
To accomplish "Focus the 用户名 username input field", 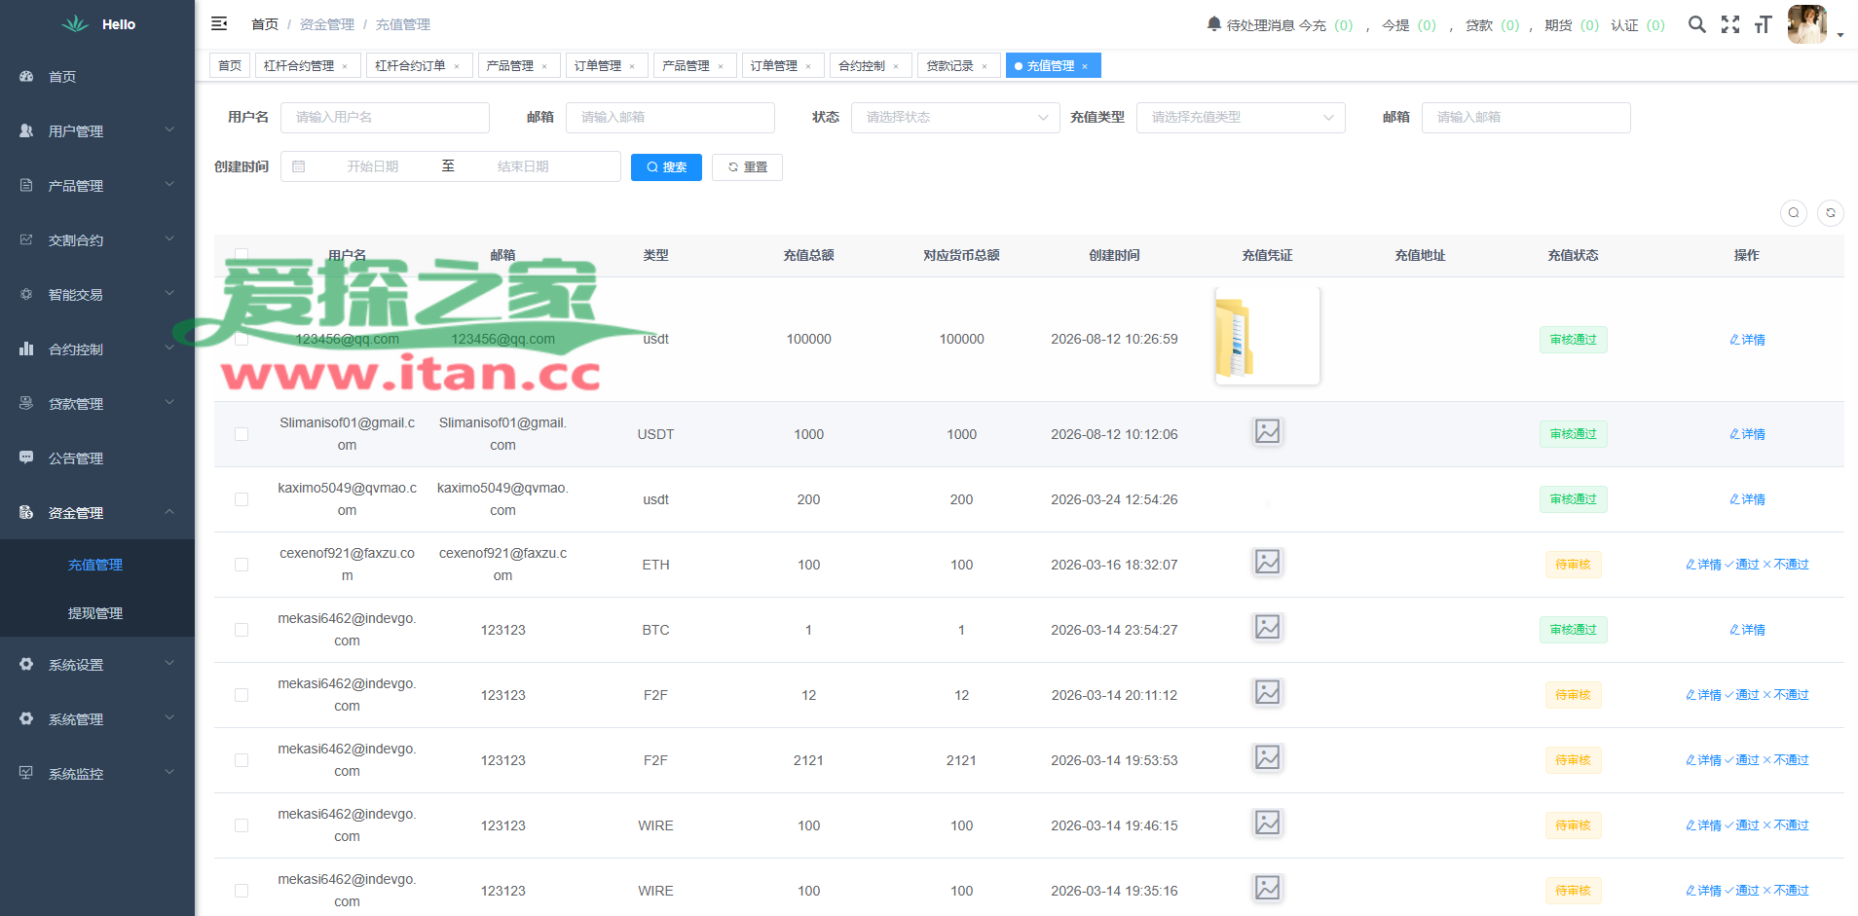I will point(385,118).
